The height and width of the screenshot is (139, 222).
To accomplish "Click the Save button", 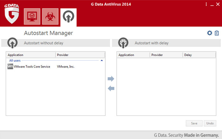I will pos(194,123).
